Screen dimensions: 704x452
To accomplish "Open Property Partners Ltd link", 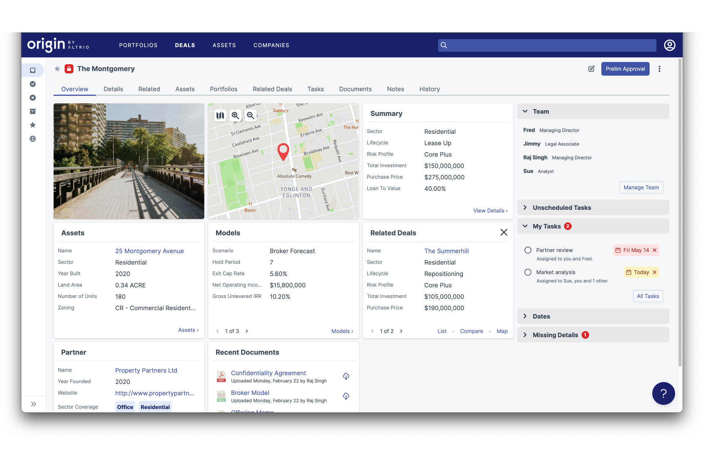I will coord(146,370).
